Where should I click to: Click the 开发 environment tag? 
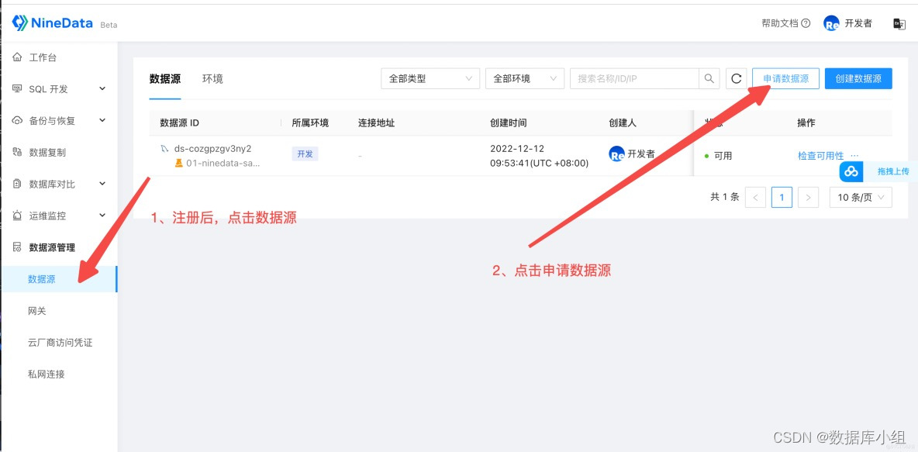tap(305, 154)
